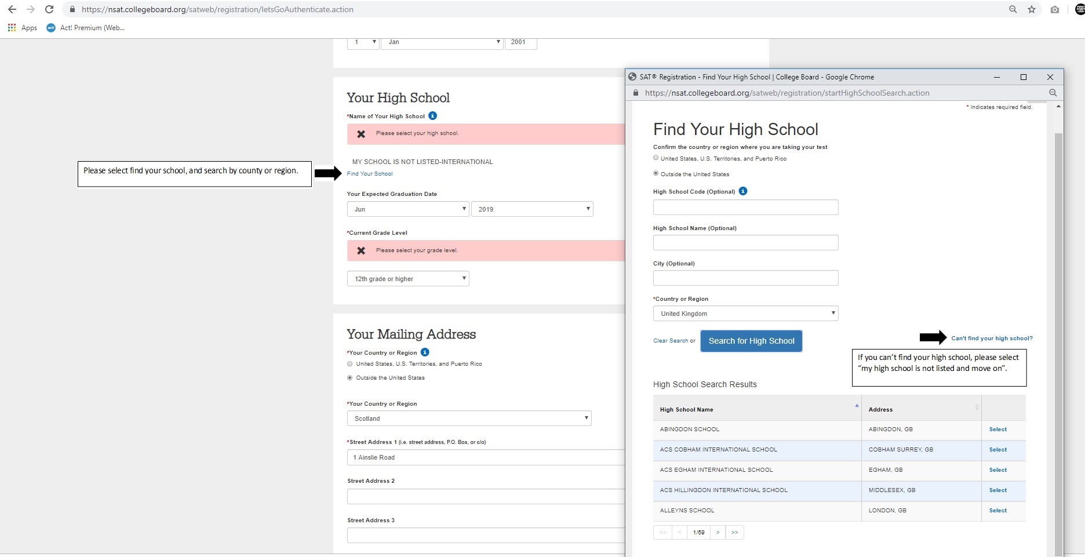Open the Apps grid shortcut

(x=22, y=28)
